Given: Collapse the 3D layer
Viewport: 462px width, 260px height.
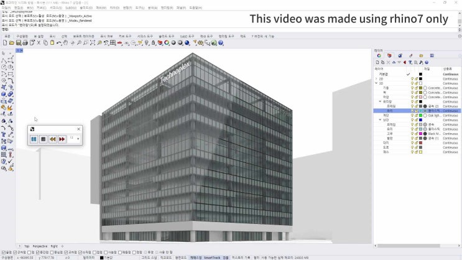Looking at the screenshot, I should pyautogui.click(x=376, y=83).
